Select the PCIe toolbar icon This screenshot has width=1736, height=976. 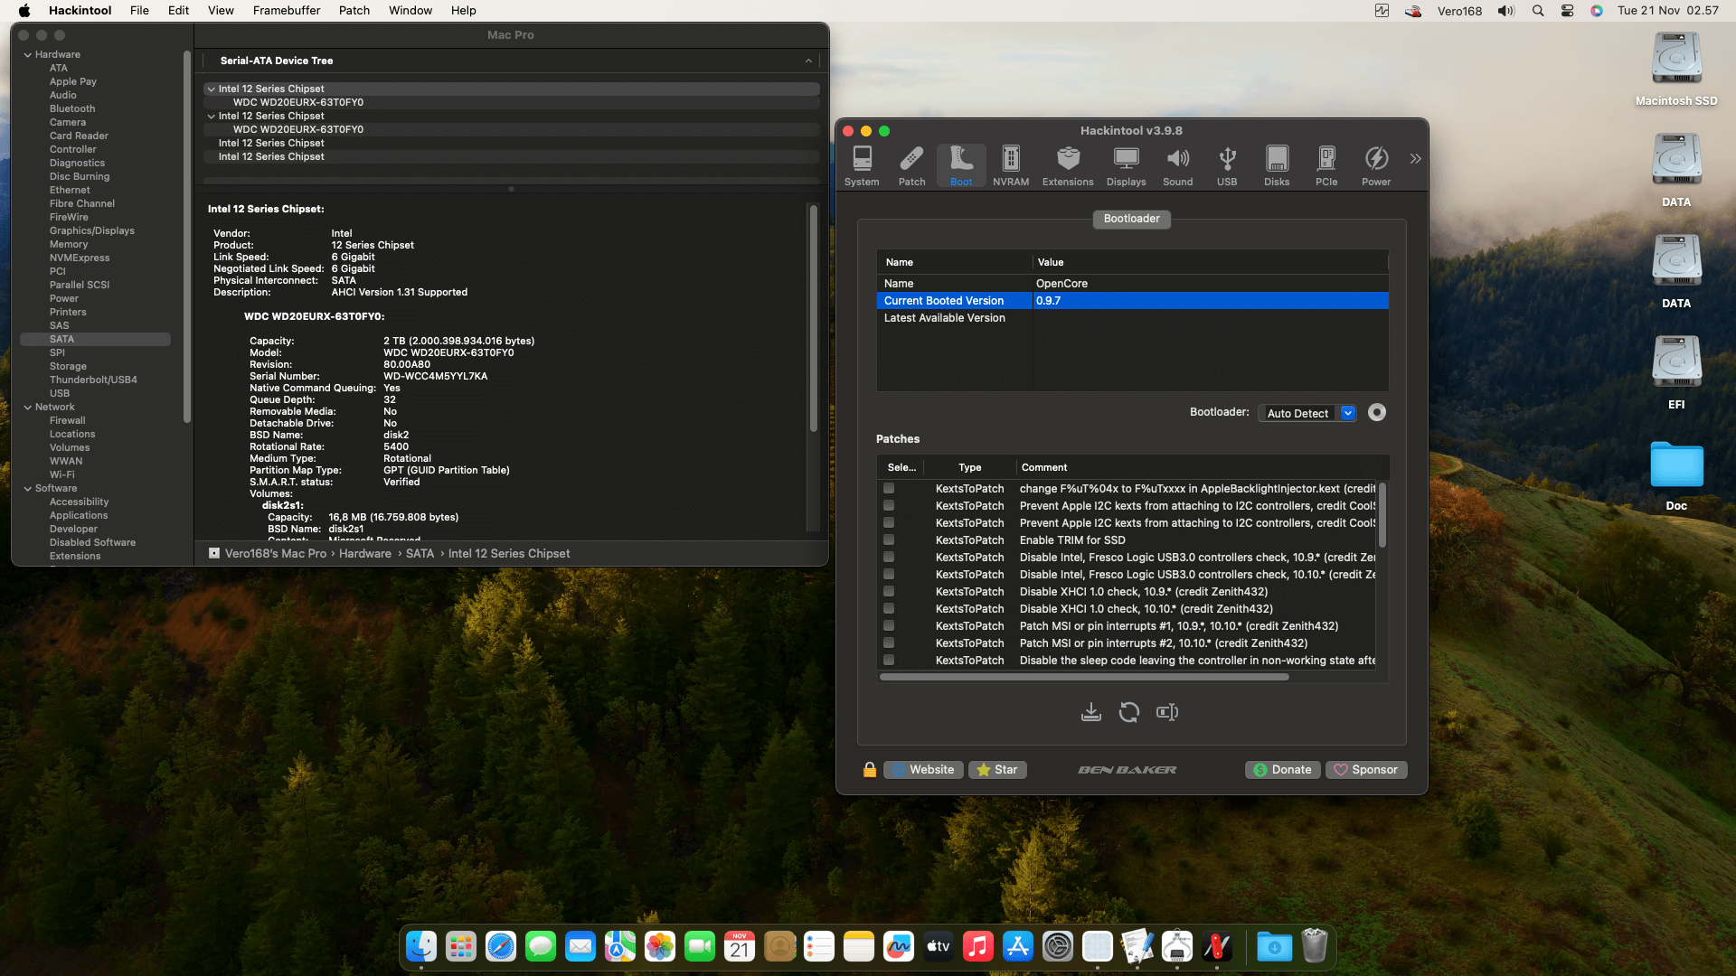1326,165
